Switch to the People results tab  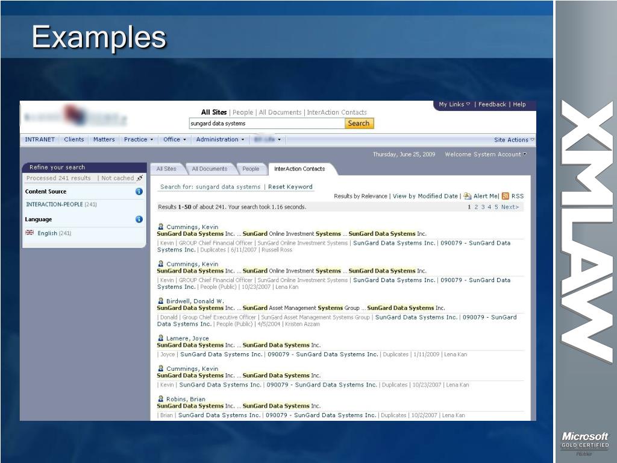pyautogui.click(x=251, y=169)
